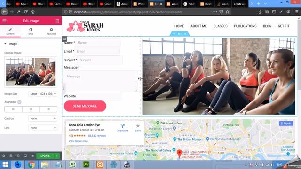
Task: Click the chosen image thumbnail
Action: [x=31, y=72]
